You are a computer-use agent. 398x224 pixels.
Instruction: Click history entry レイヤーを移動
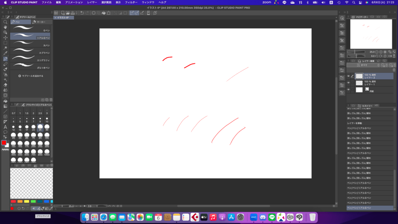point(370,123)
